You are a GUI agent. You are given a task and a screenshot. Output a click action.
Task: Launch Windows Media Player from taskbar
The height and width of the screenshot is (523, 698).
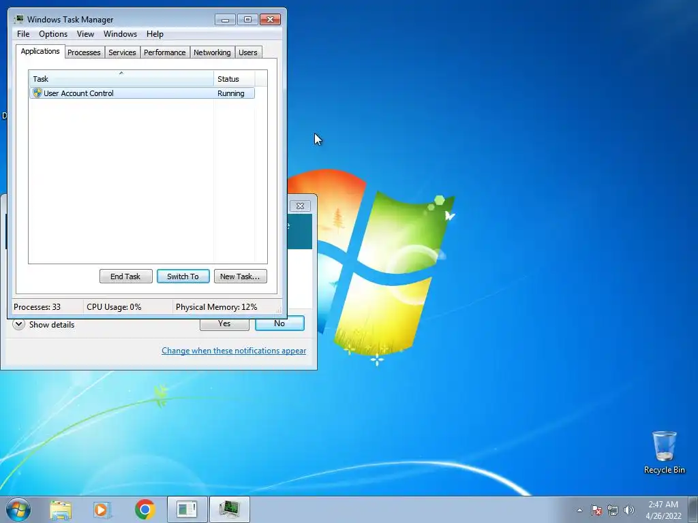102,509
